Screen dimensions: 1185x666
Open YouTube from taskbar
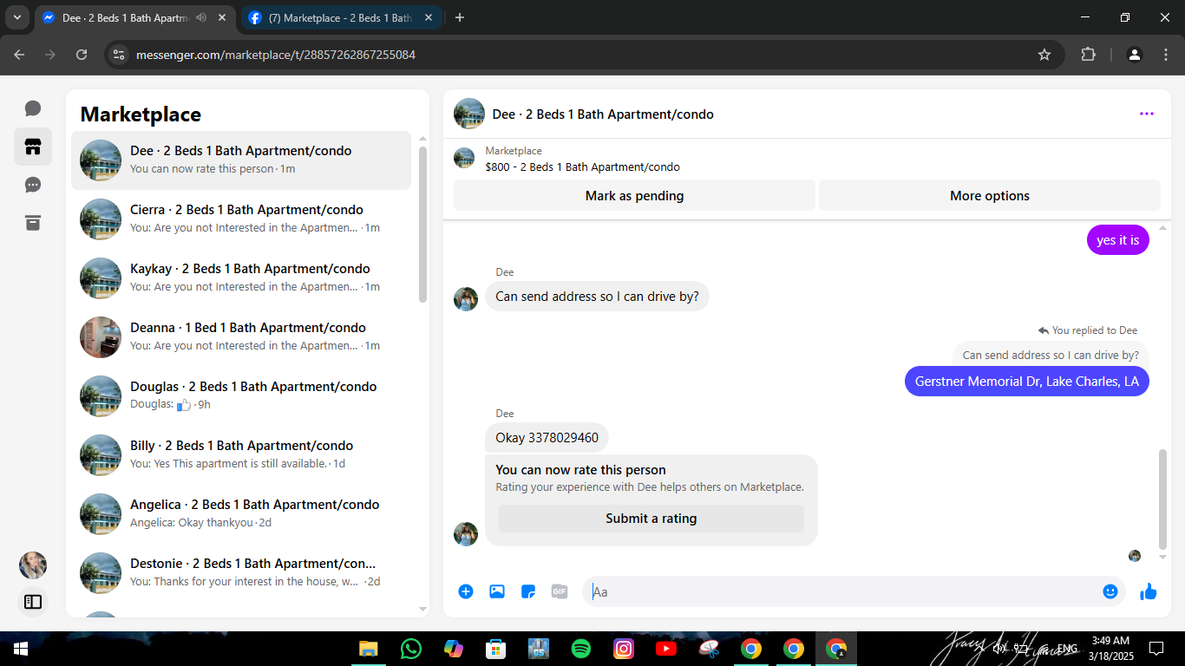(666, 648)
